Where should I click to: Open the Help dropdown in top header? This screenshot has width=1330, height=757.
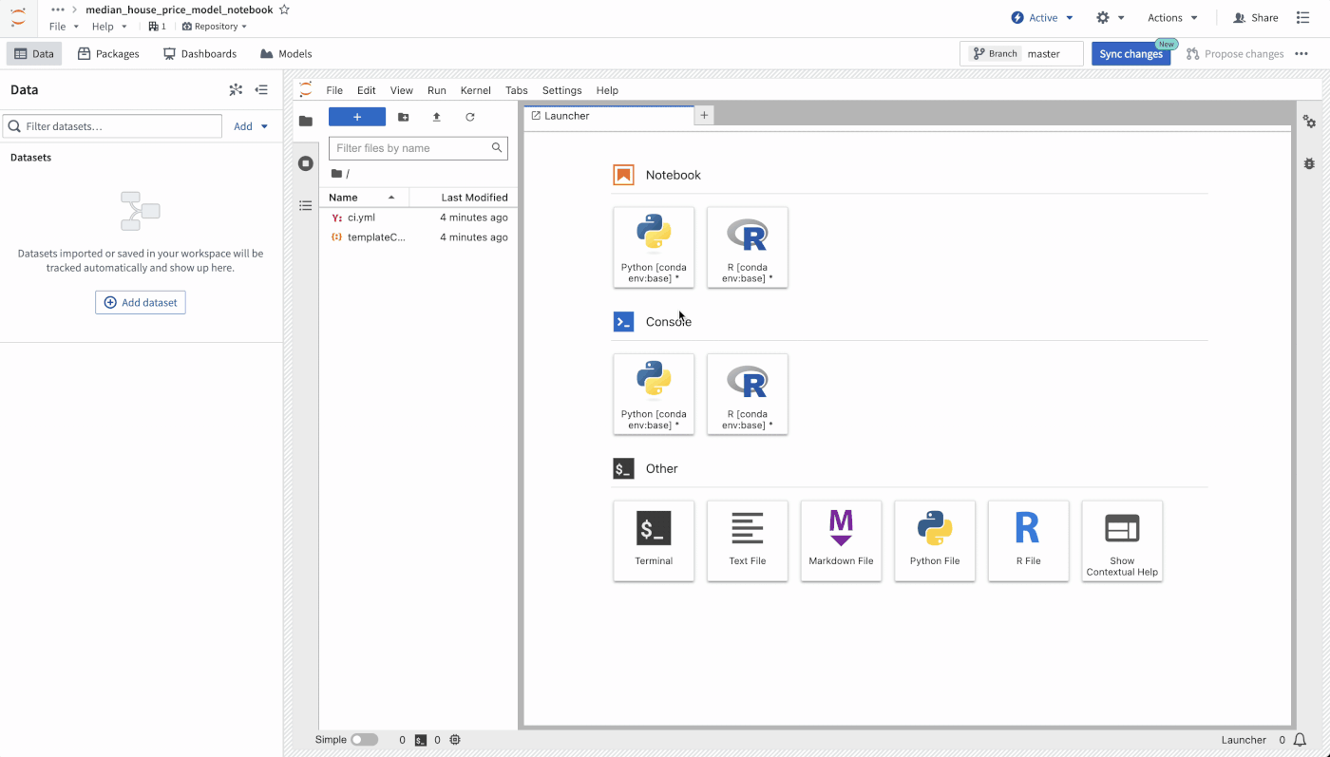tap(109, 27)
